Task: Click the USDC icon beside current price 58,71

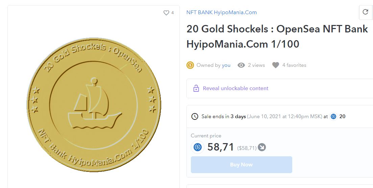Action: click(x=198, y=147)
